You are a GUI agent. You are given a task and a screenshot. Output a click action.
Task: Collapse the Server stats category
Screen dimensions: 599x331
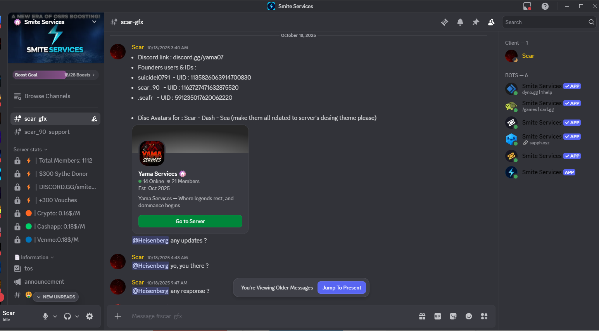coord(30,149)
